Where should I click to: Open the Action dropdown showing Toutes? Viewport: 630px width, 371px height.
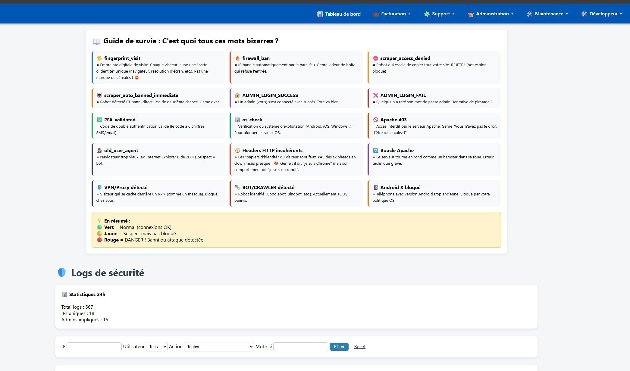[218, 347]
